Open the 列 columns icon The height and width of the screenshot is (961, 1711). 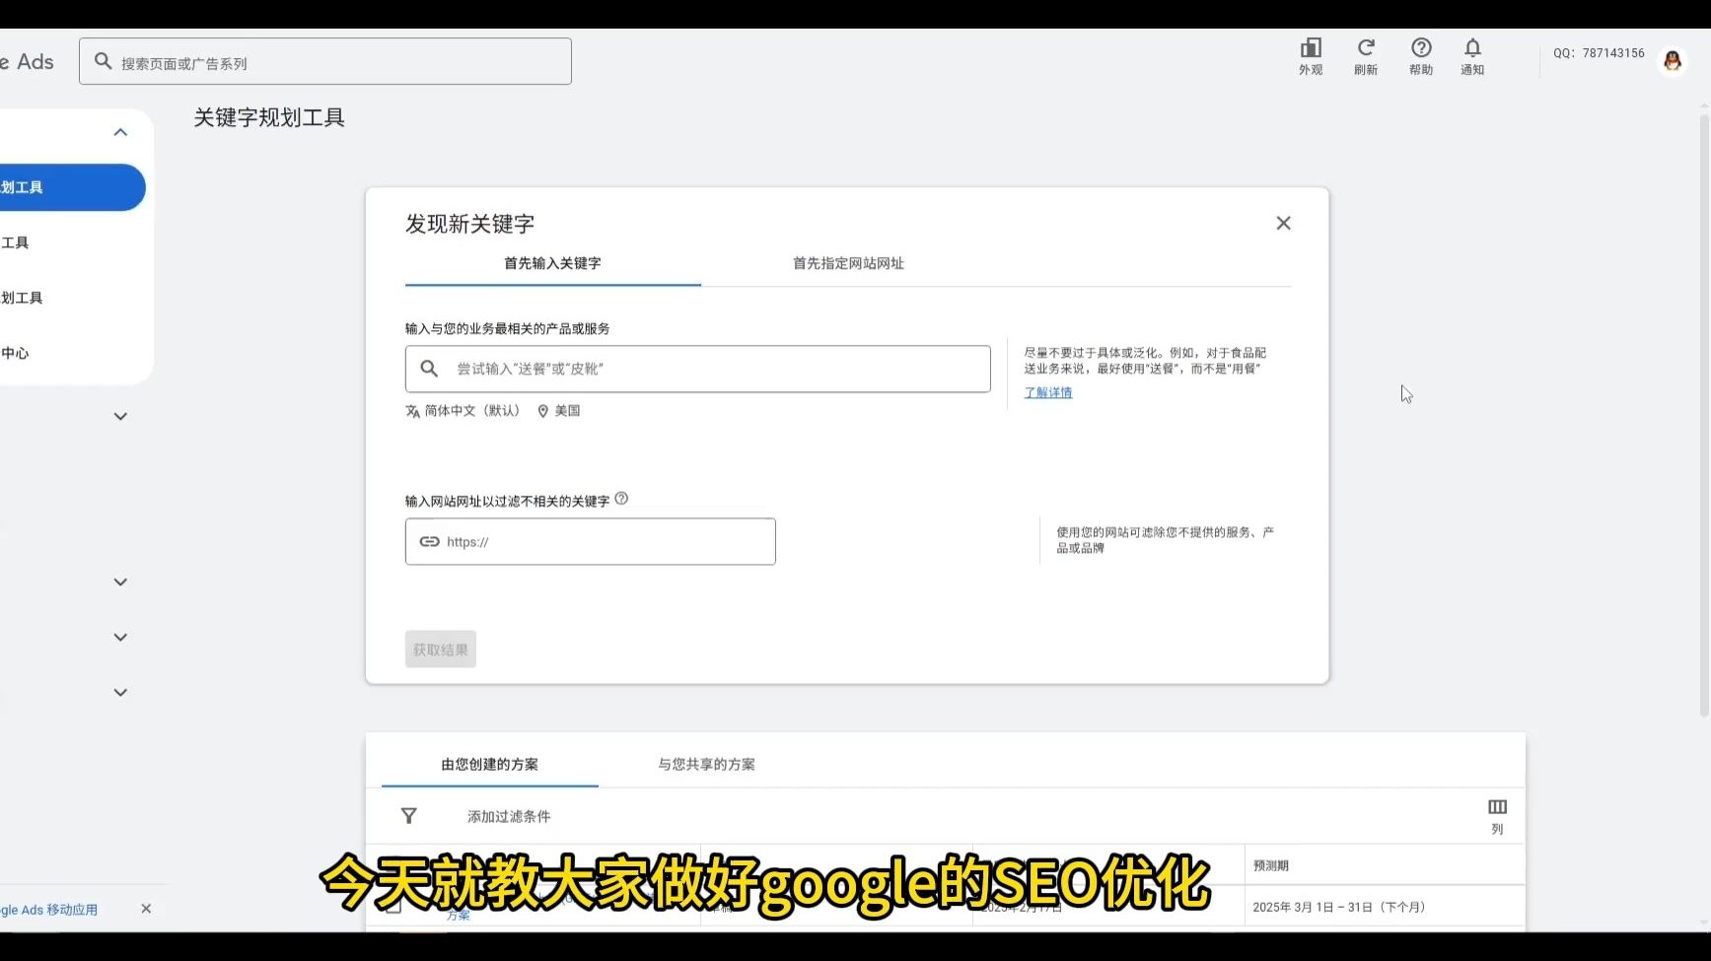(1497, 815)
